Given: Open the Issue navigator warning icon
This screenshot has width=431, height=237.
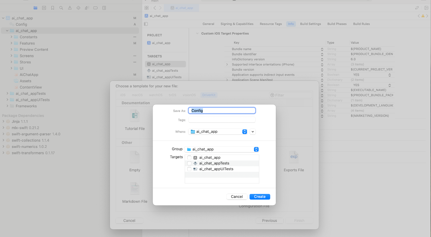Looking at the screenshot, I should pos(70,8).
